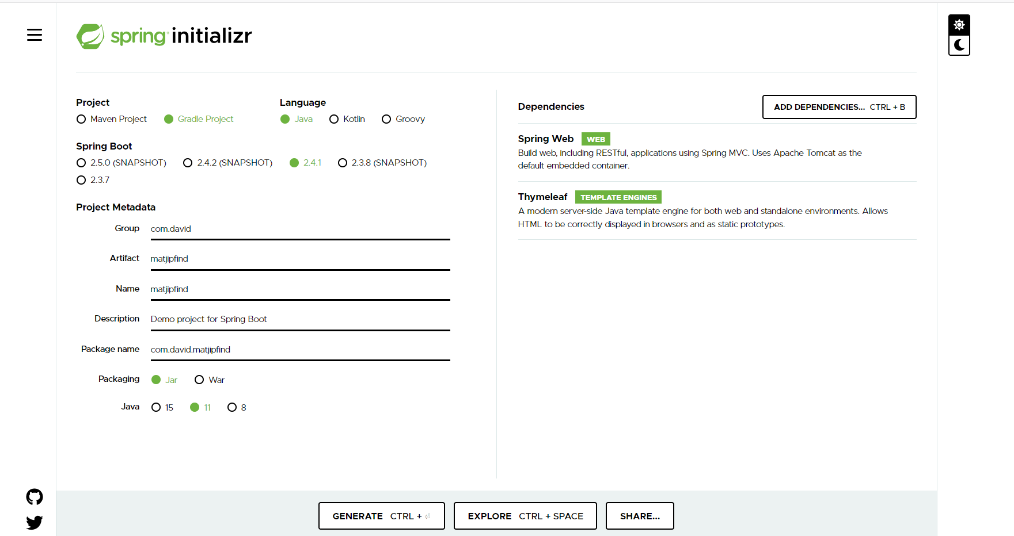Select Java version 8
Viewport: 1014px width, 536px height.
[x=237, y=408]
